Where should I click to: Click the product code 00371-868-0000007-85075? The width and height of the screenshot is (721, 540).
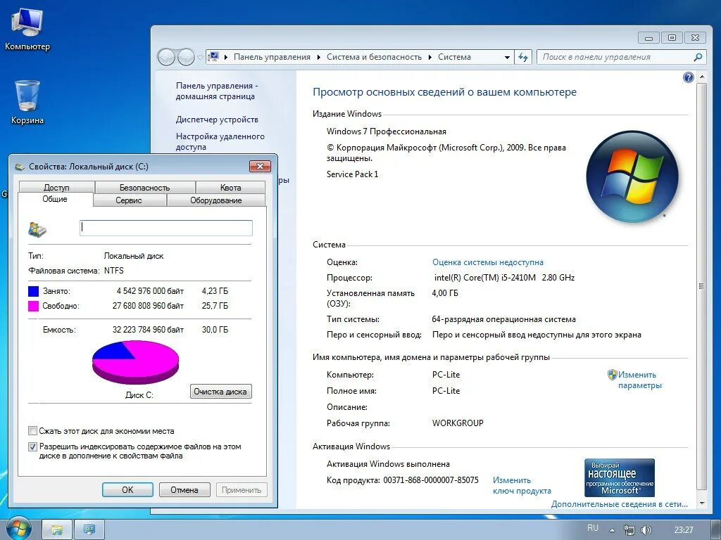click(431, 480)
